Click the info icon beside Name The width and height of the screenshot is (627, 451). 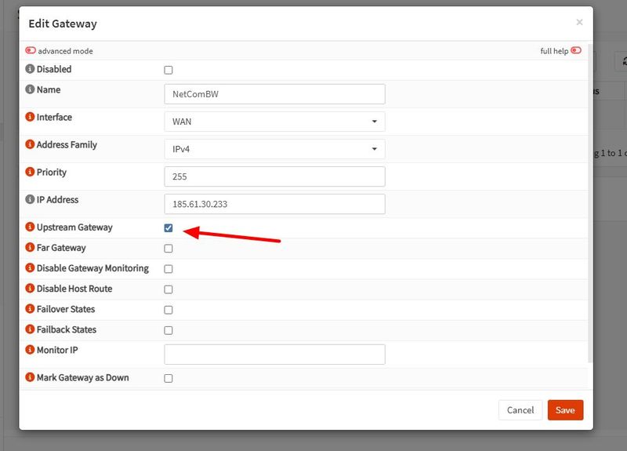[x=30, y=89]
